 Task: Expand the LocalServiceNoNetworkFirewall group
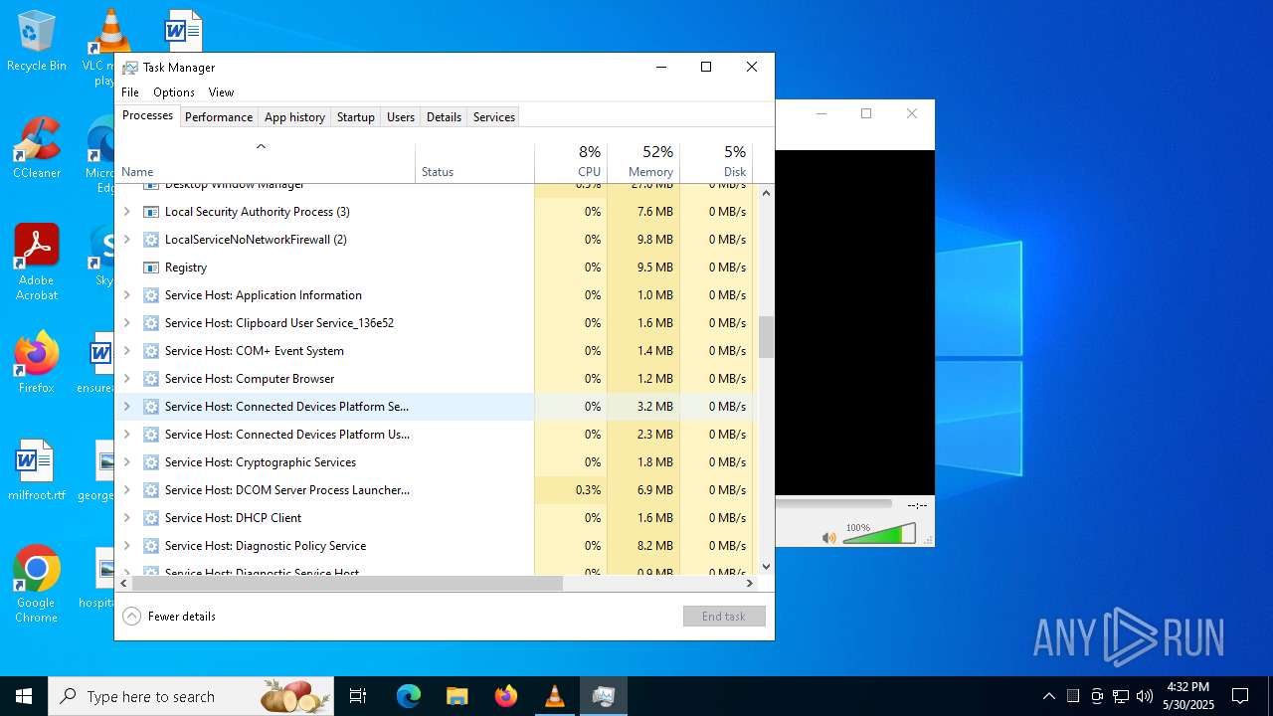point(126,240)
